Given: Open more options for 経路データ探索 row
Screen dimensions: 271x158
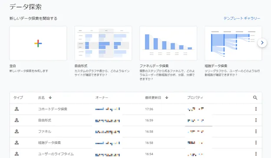Looking at the screenshot, I should point(256,142).
